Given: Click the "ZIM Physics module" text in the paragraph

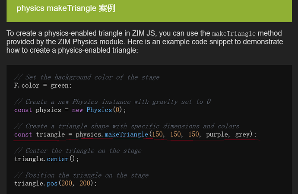Looking at the screenshot, I should (91, 42).
